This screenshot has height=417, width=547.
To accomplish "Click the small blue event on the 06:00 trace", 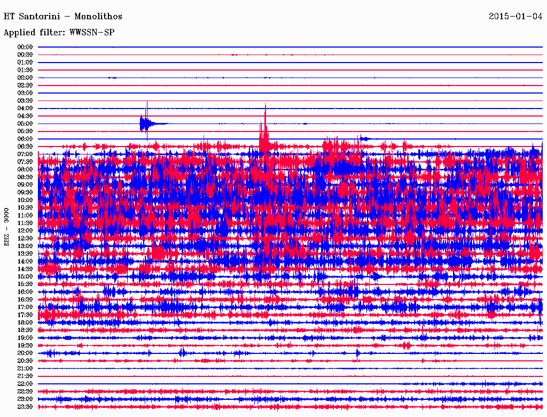I will (x=365, y=138).
